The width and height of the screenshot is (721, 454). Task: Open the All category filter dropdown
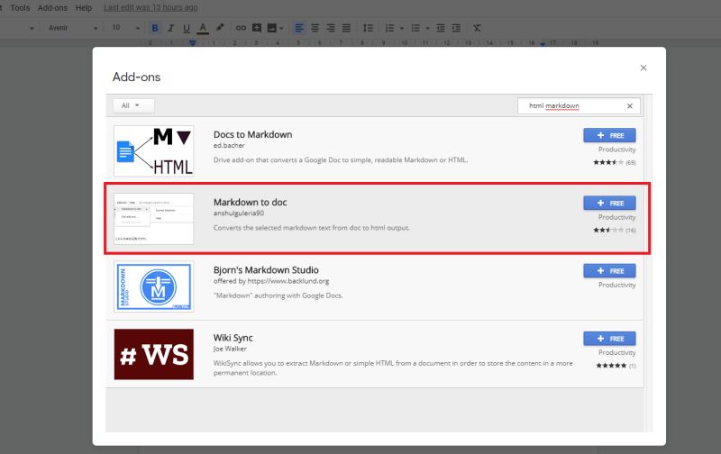pos(133,105)
